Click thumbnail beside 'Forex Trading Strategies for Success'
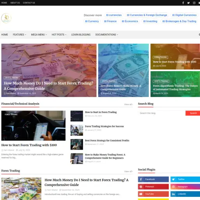This screenshot has width=200, height=200. coord(77,130)
